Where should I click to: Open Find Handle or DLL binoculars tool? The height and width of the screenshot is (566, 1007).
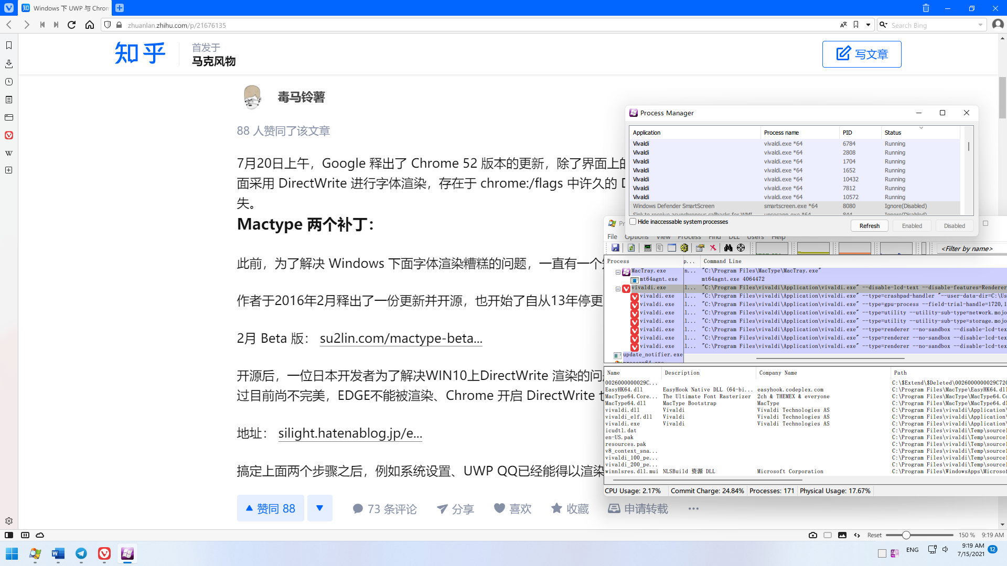click(729, 248)
